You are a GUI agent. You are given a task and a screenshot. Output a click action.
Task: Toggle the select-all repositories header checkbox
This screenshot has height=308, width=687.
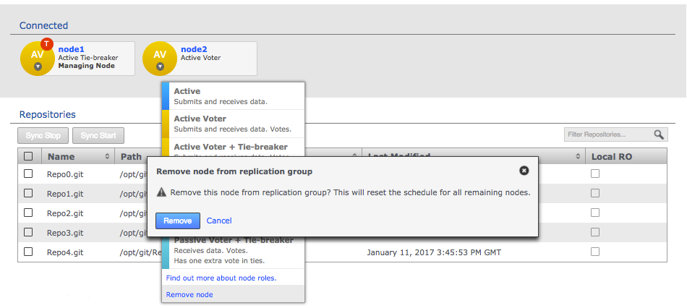click(x=28, y=156)
